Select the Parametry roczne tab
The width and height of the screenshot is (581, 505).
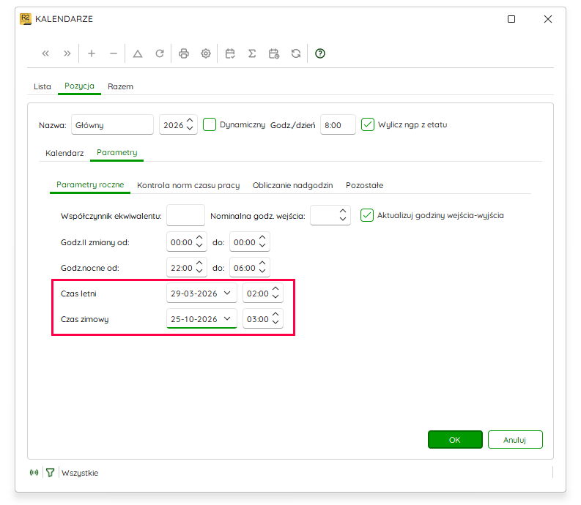tap(90, 184)
